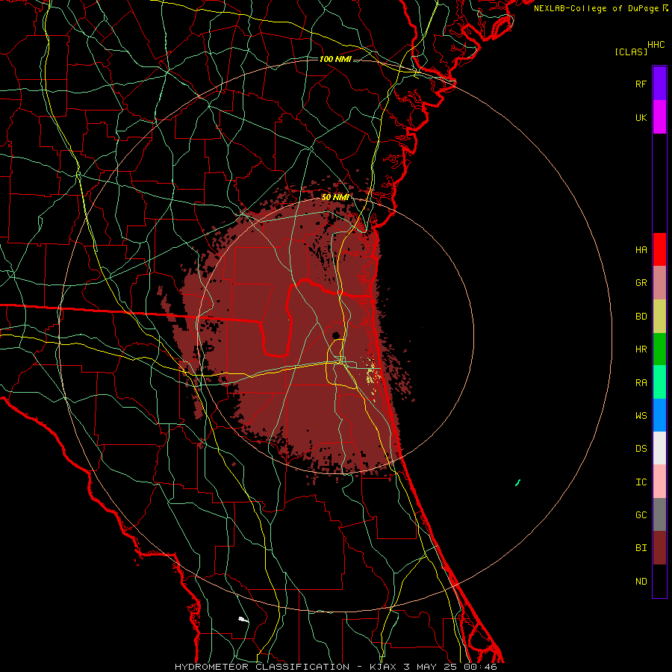Click the '[CLAS]' legend heading

[631, 52]
